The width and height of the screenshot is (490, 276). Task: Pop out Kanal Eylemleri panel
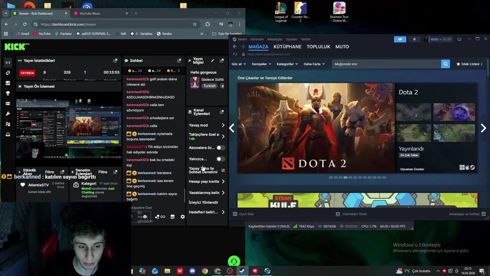pyautogui.click(x=221, y=112)
